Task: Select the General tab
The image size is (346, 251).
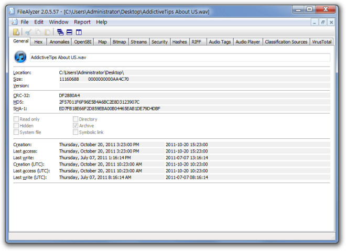Action: pos(20,41)
